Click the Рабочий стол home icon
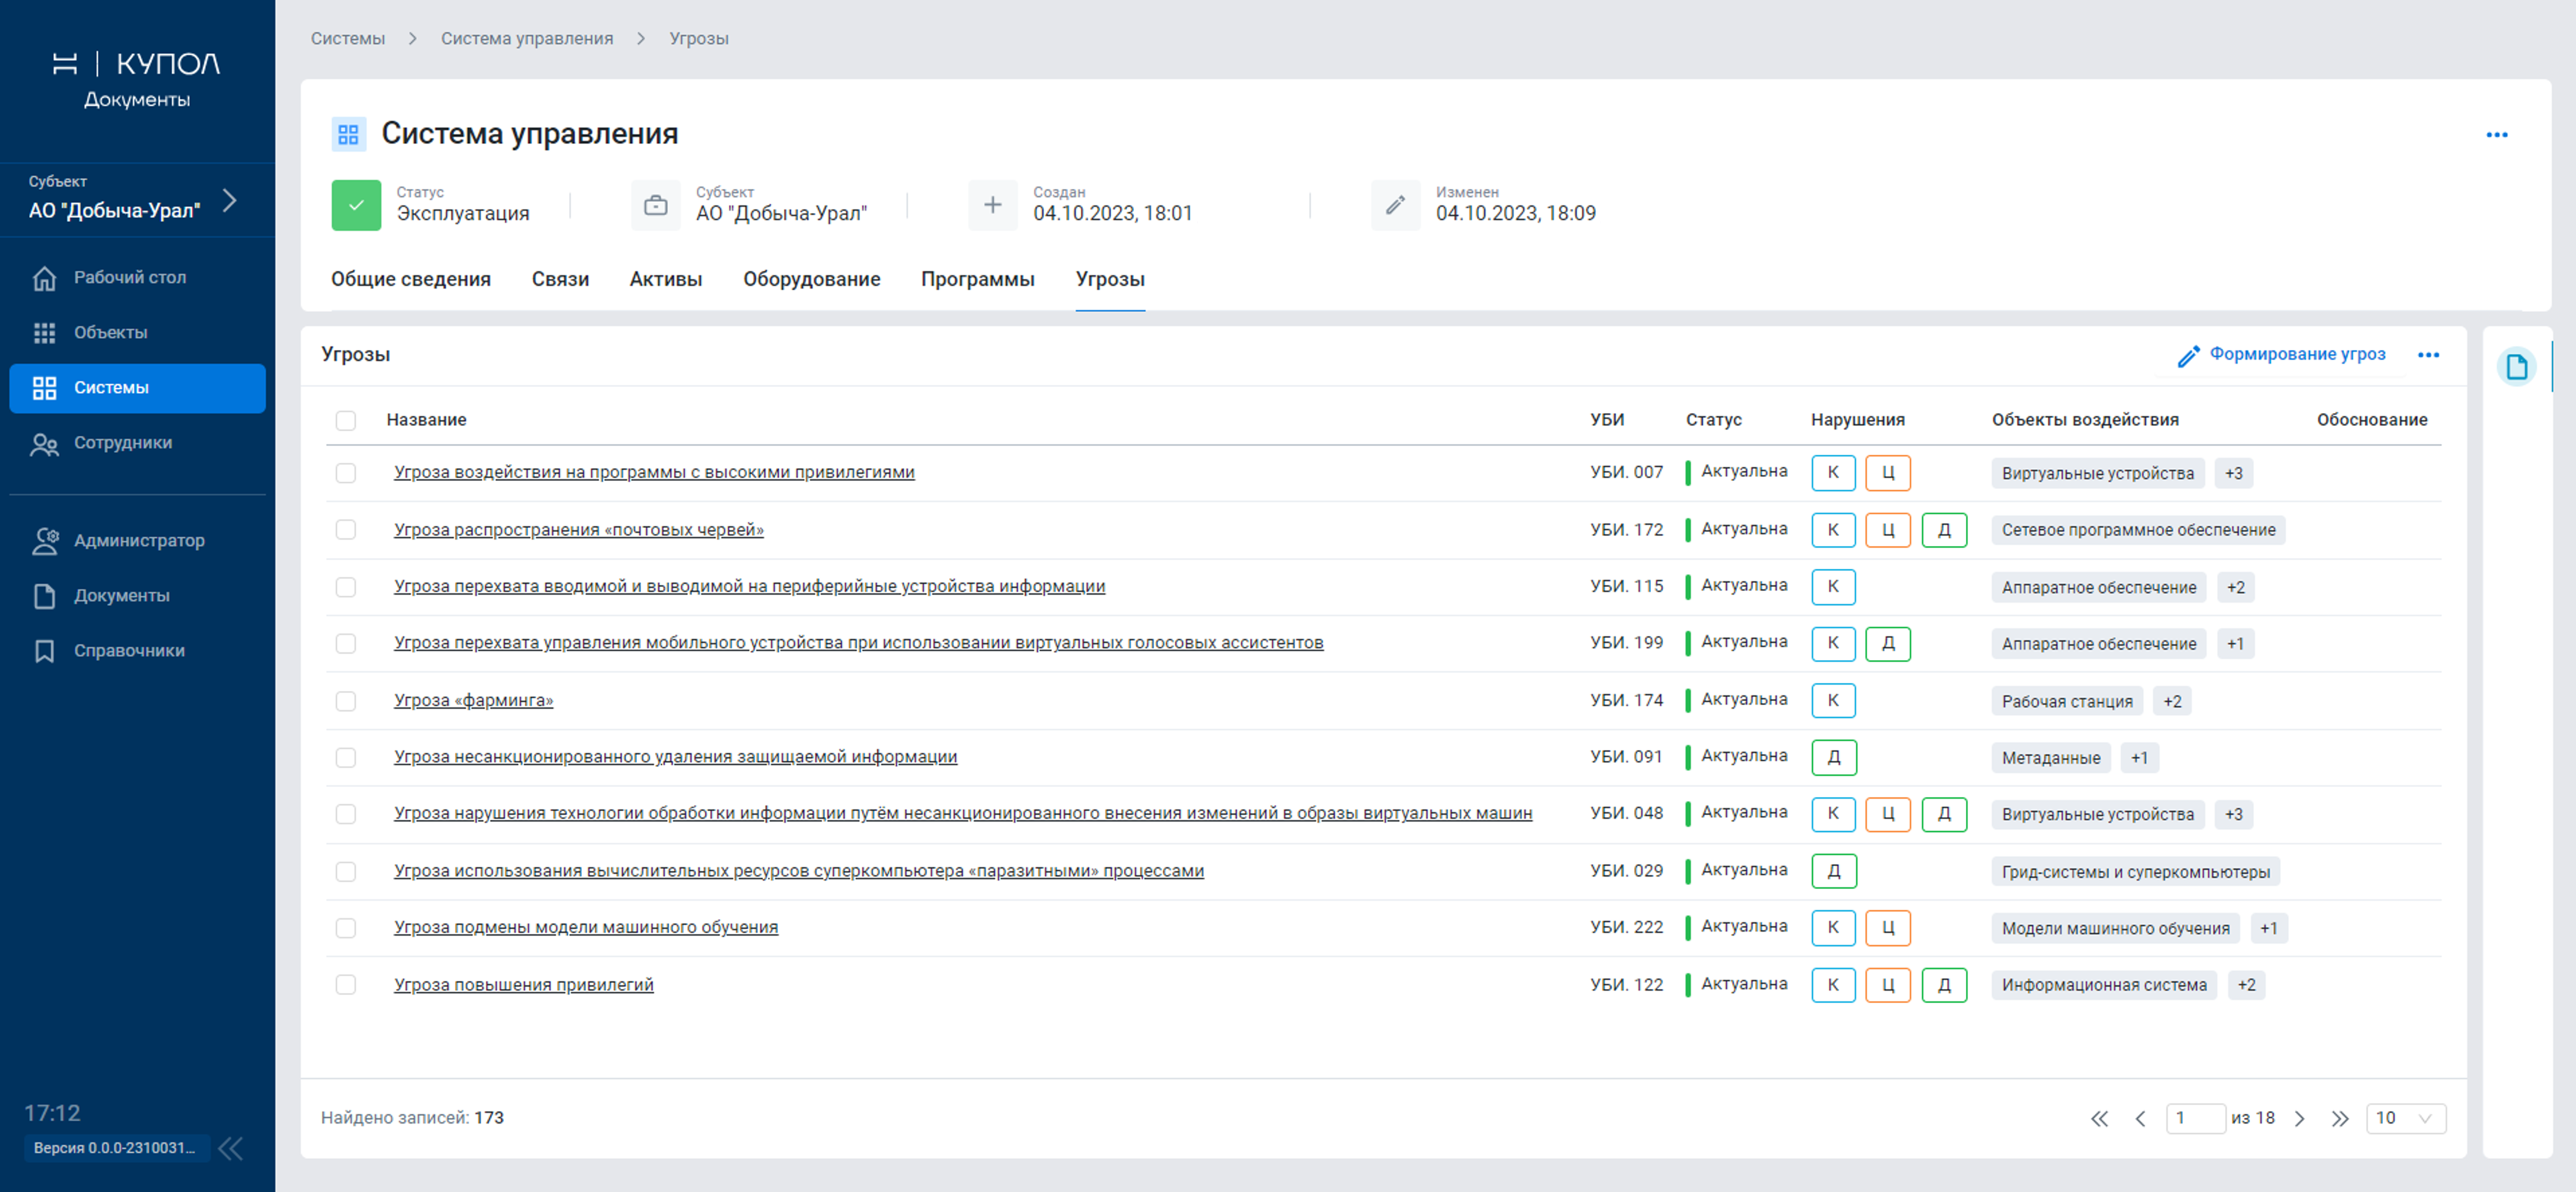2576x1192 pixels. pyautogui.click(x=44, y=278)
